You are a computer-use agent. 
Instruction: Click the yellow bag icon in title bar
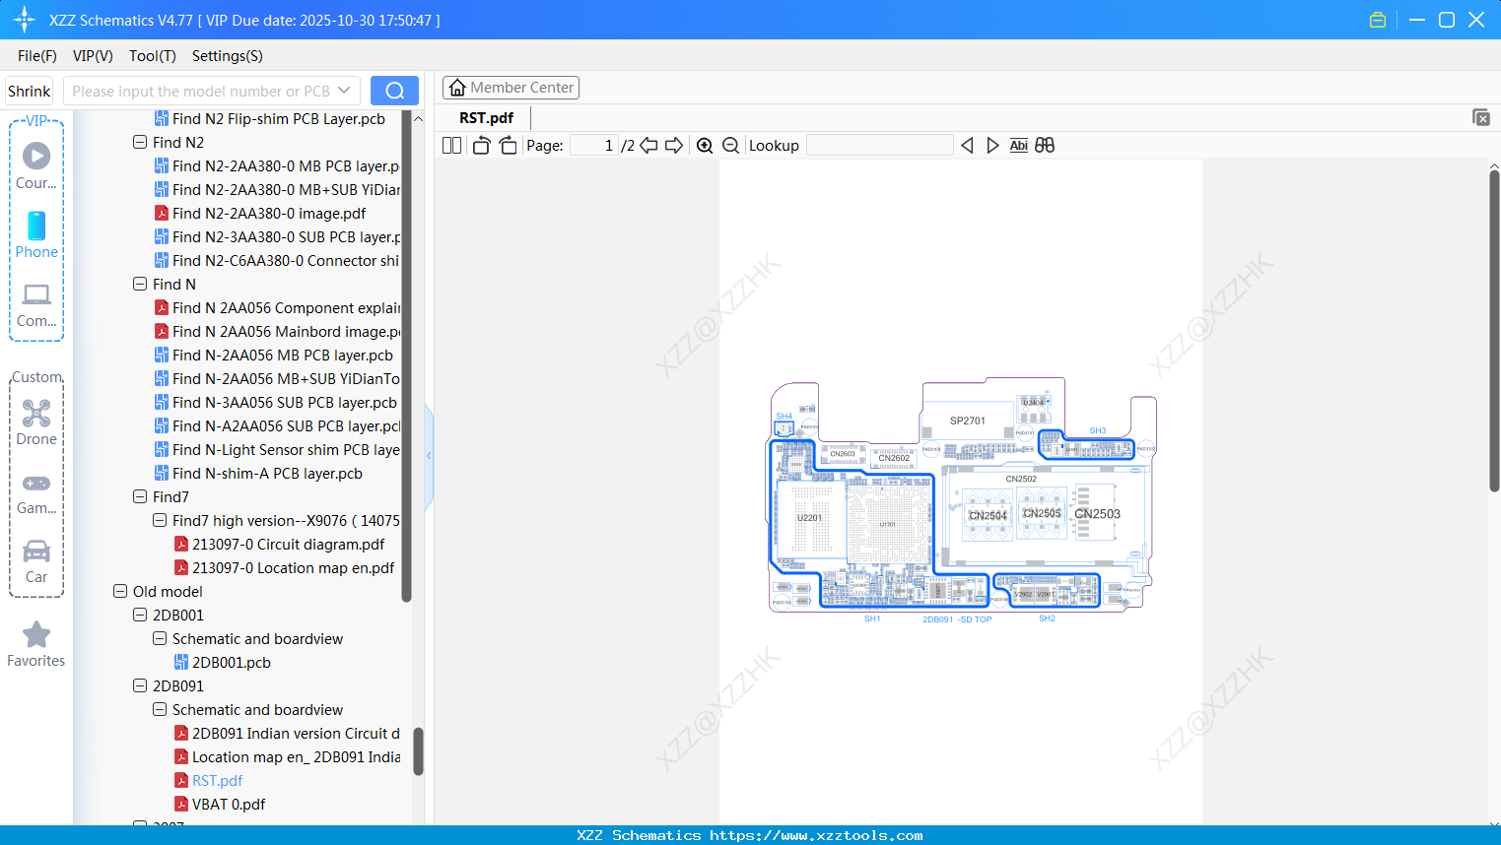click(x=1378, y=20)
